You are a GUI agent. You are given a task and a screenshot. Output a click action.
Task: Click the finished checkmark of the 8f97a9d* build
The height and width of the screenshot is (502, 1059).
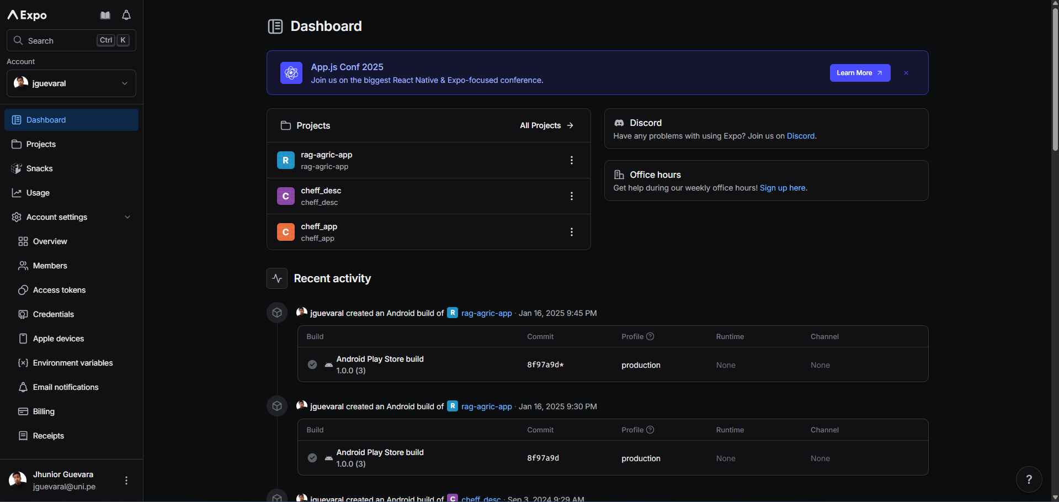(312, 364)
